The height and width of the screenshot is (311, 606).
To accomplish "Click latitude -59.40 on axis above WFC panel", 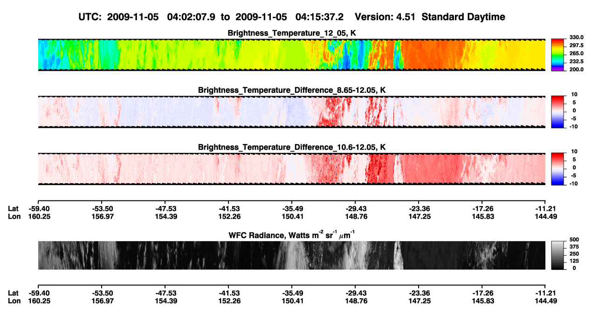I will pos(38,208).
